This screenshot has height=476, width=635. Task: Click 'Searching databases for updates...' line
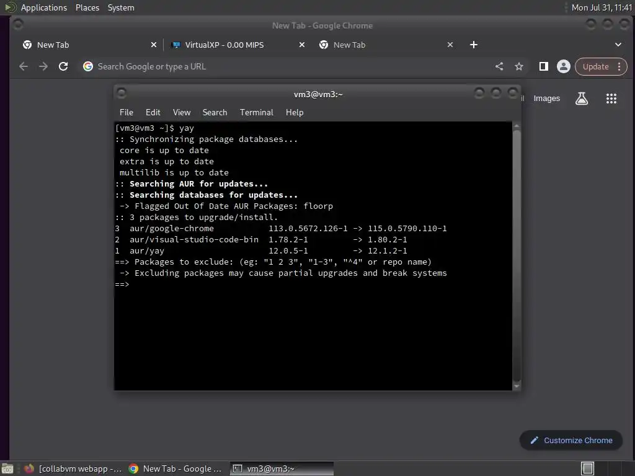pos(206,195)
